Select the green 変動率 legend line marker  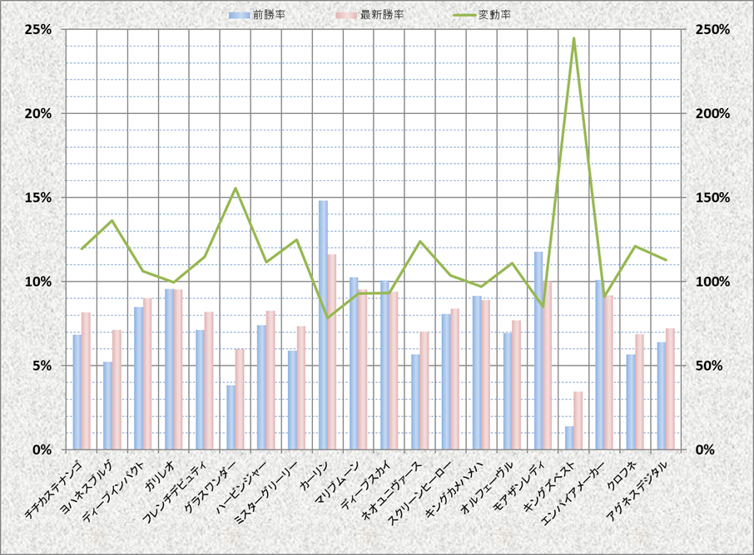coord(463,15)
